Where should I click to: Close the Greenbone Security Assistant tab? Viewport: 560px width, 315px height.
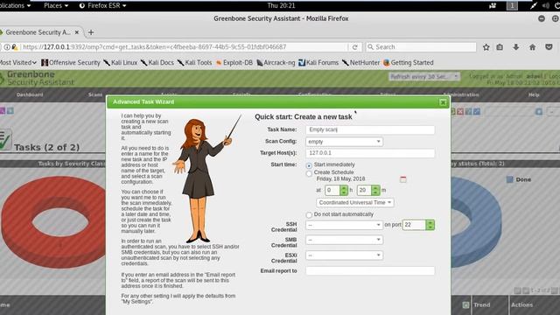click(76, 32)
